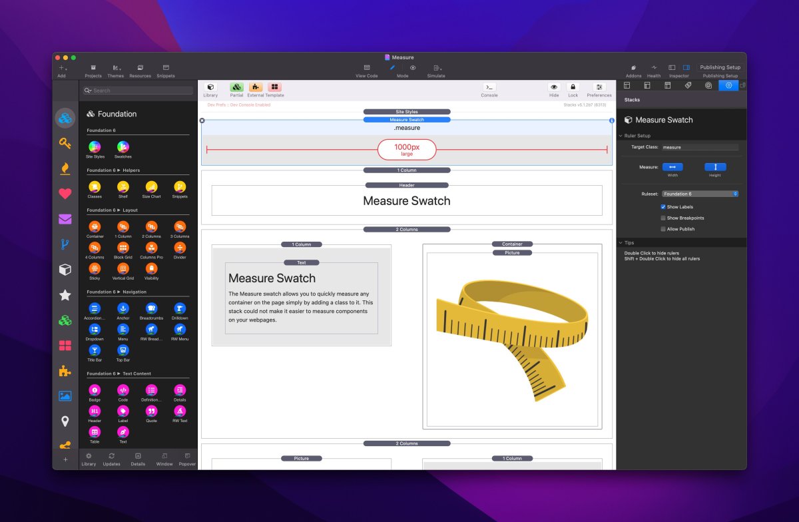This screenshot has width=799, height=522.
Task: Enable the Show Breakpoints checkbox
Action: pyautogui.click(x=663, y=218)
